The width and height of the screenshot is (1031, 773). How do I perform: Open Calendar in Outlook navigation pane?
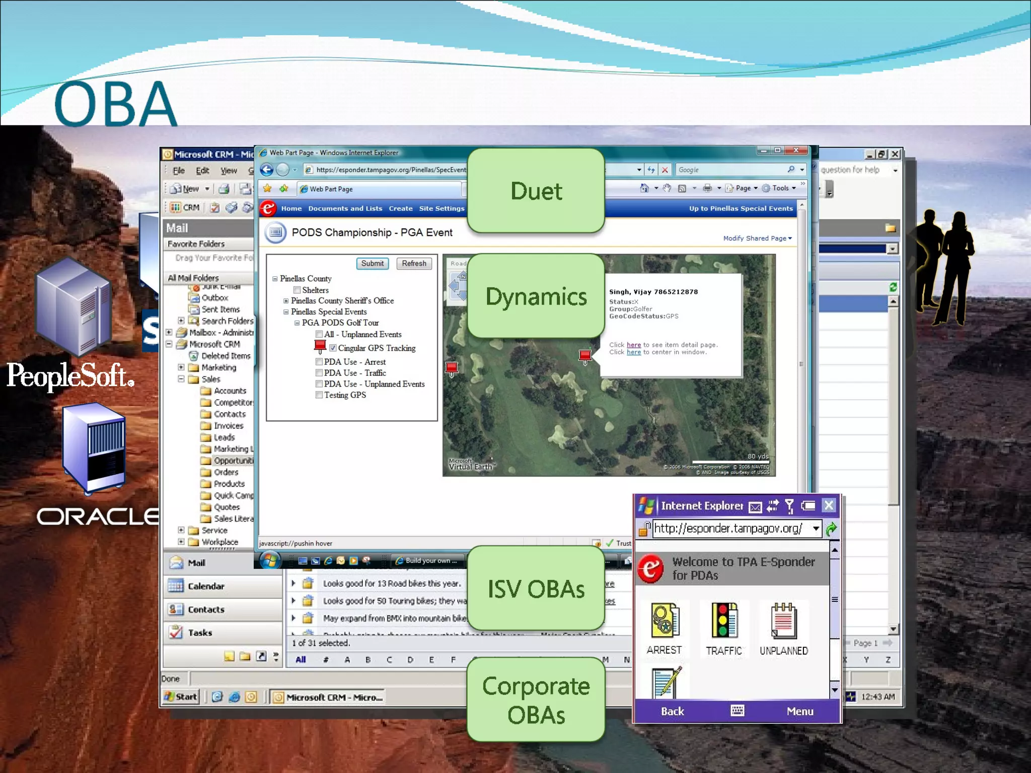(206, 586)
